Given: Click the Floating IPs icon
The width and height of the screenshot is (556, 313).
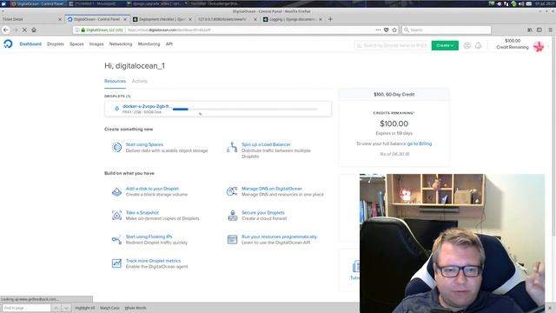Looking at the screenshot, I should (116, 240).
